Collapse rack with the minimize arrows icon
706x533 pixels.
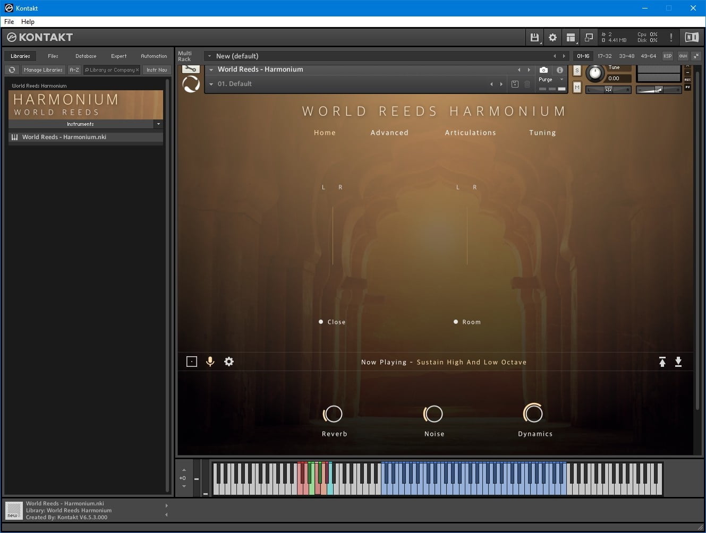pos(696,56)
